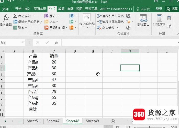Click the Share (共享) button
The image size is (179, 128).
(172, 9)
